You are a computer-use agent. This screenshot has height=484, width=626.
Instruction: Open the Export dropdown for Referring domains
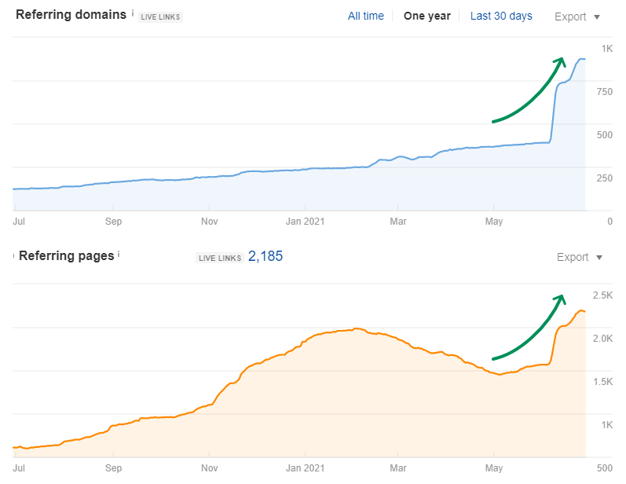pyautogui.click(x=577, y=16)
